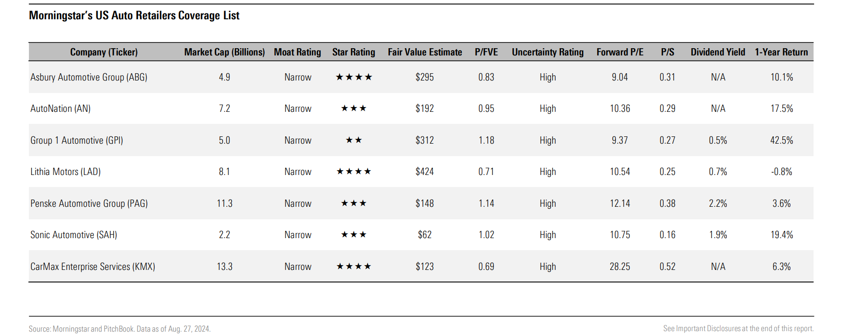842x335 pixels.
Task: Click AutoNation three-star rating
Action: 354,108
